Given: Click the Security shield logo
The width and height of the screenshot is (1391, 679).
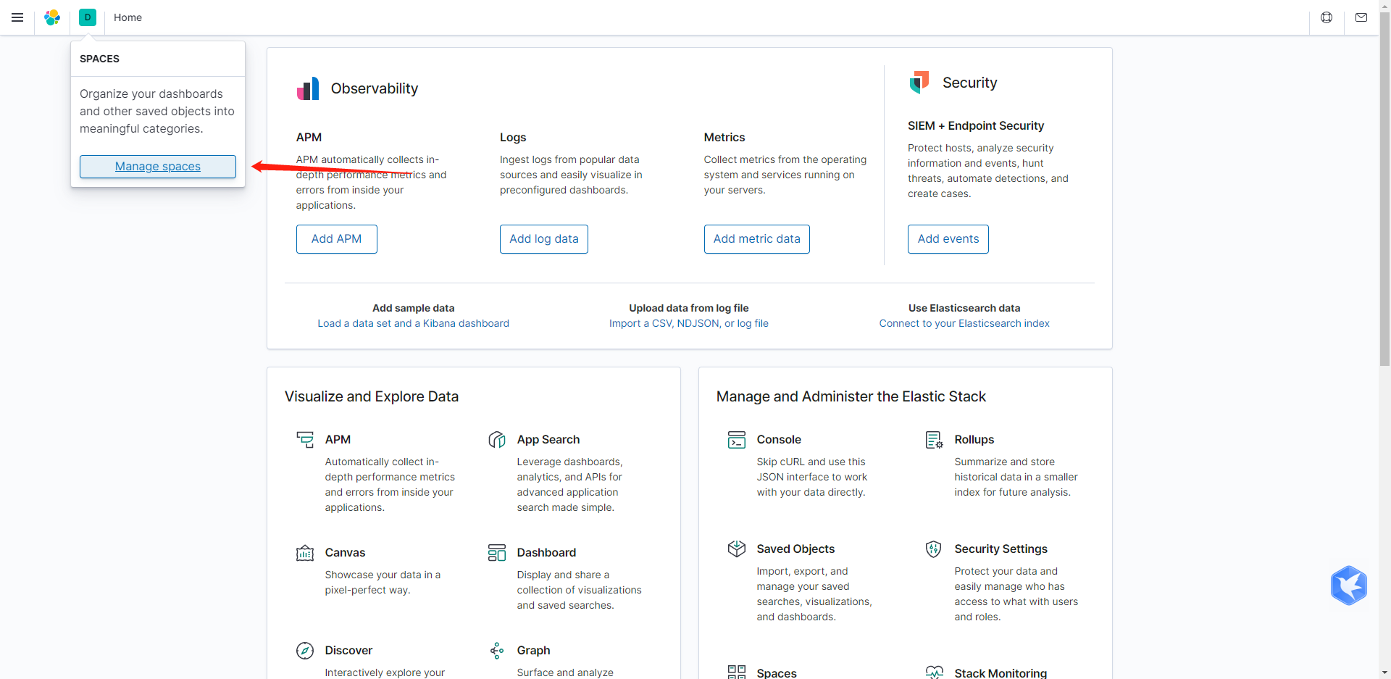Looking at the screenshot, I should (919, 82).
